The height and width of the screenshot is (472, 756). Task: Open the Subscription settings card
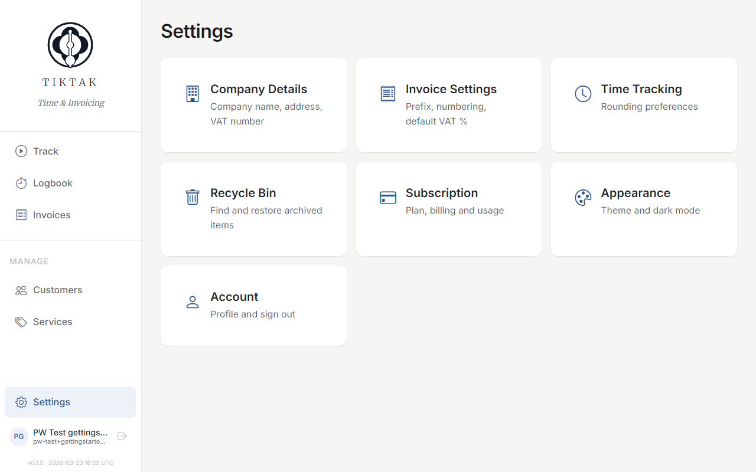(448, 209)
